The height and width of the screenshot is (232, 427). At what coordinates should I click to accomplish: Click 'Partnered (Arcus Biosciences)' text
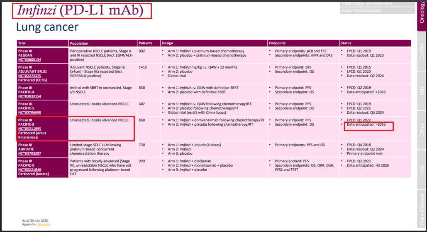tap(32, 135)
